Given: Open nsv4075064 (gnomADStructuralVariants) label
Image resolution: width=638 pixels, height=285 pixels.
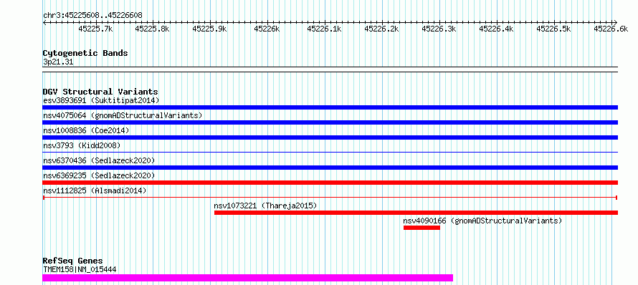Looking at the screenshot, I should (123, 115).
